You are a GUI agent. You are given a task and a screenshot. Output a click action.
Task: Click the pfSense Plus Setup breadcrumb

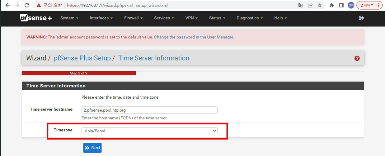coord(82,58)
